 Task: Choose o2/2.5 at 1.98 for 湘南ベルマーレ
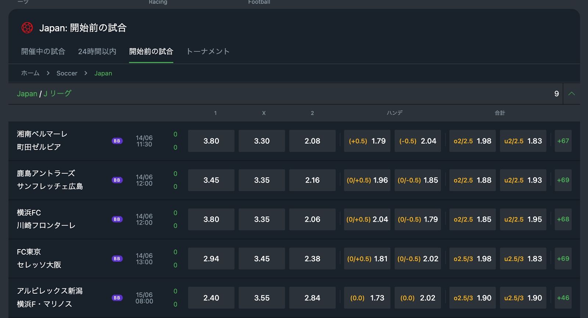[x=473, y=141]
